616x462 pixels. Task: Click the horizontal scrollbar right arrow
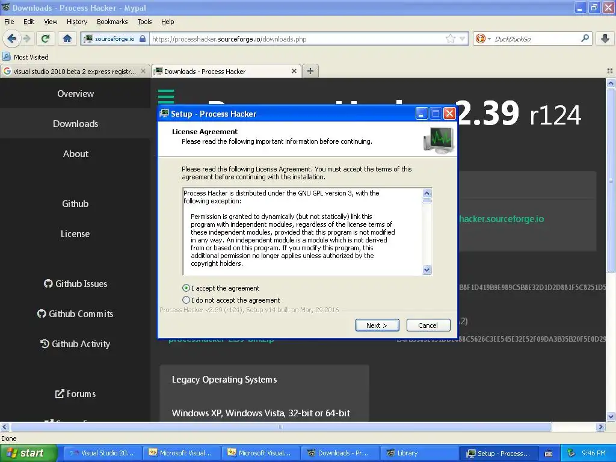[600, 427]
